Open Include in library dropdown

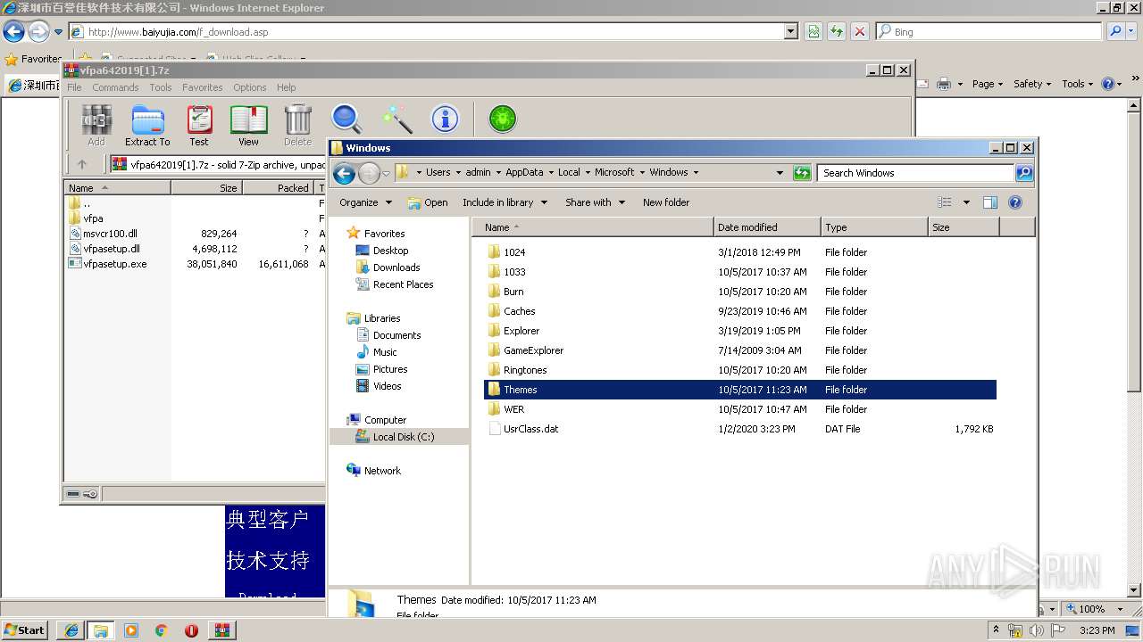coord(504,202)
